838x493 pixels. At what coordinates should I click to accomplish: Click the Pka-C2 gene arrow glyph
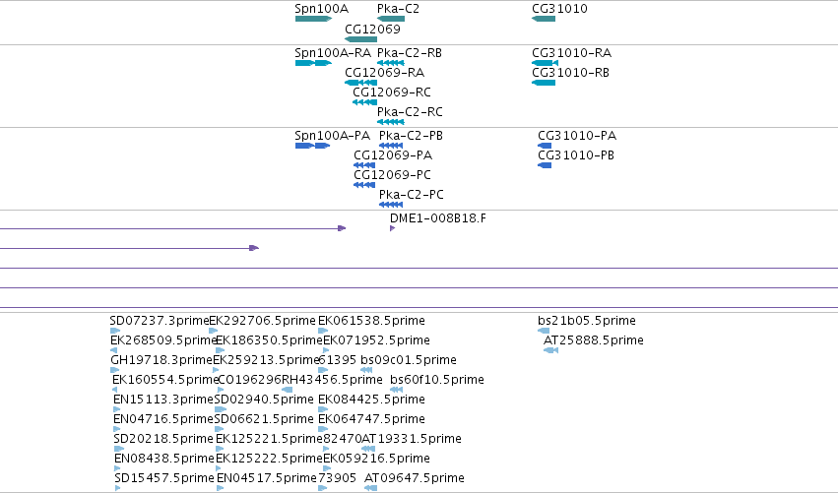(x=391, y=19)
